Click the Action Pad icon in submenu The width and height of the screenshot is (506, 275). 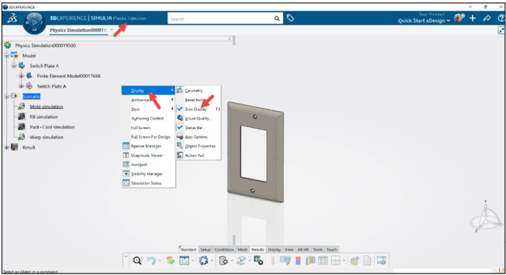180,155
